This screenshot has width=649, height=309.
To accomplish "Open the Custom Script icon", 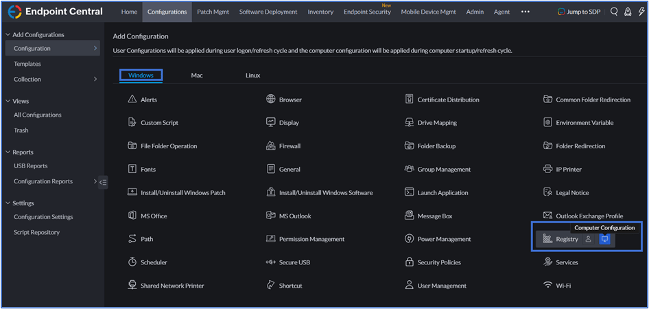I will point(132,123).
